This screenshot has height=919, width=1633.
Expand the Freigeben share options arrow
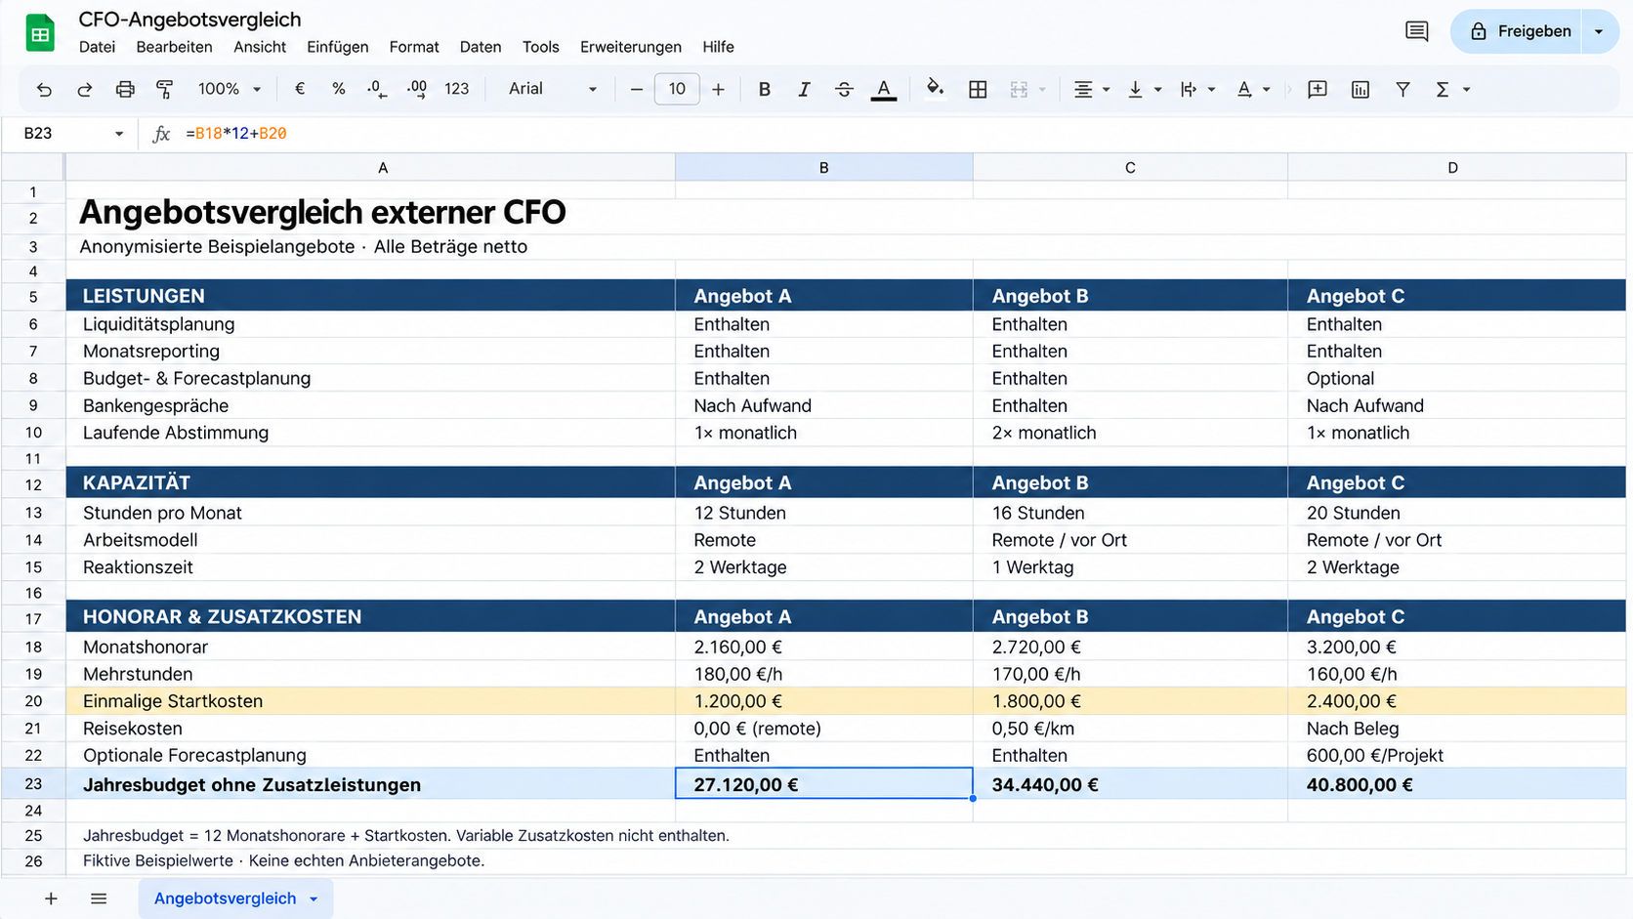[x=1599, y=31]
